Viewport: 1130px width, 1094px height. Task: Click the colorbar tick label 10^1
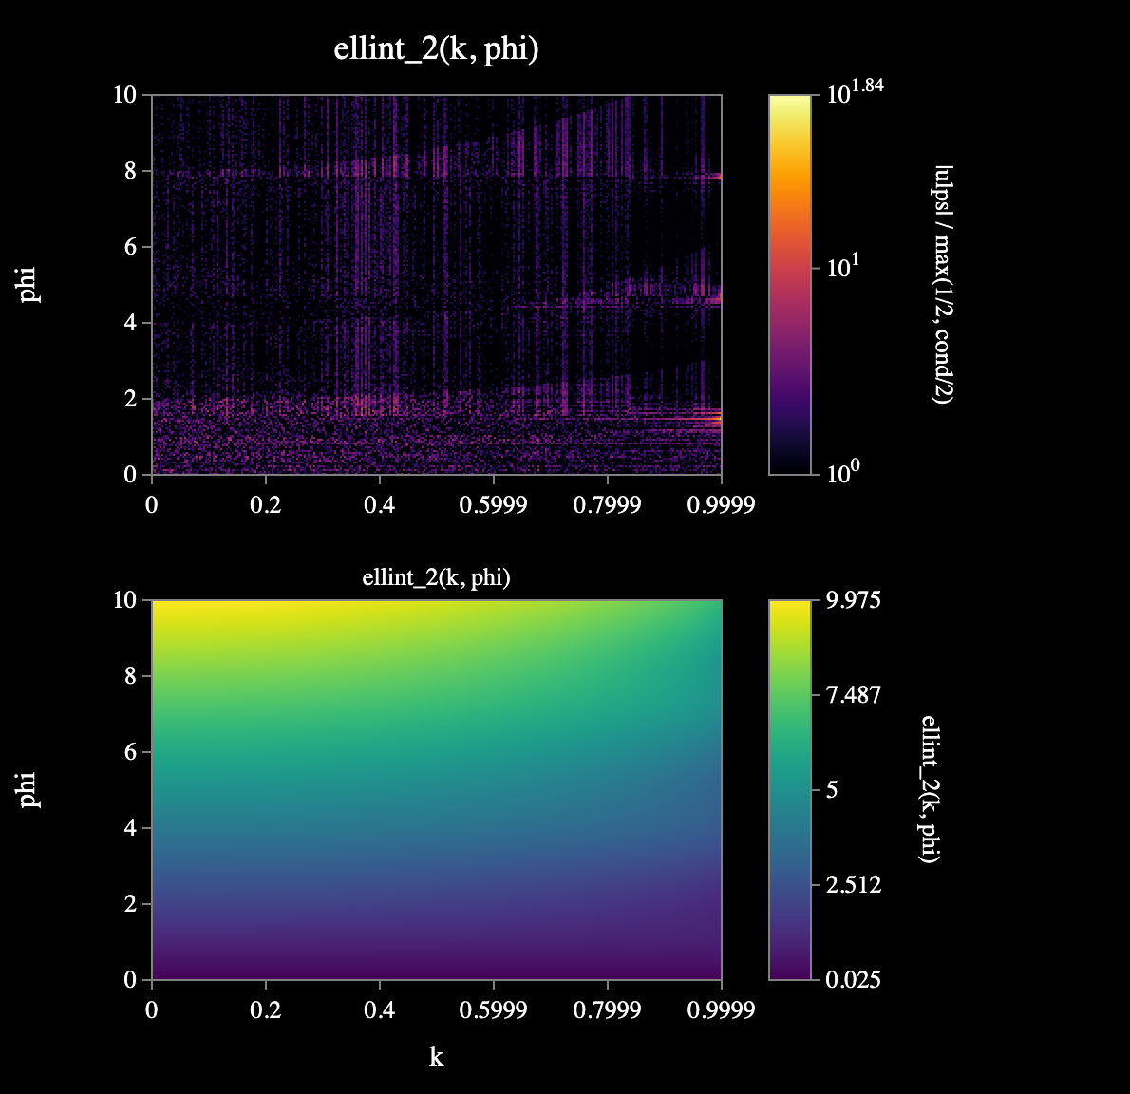point(842,268)
